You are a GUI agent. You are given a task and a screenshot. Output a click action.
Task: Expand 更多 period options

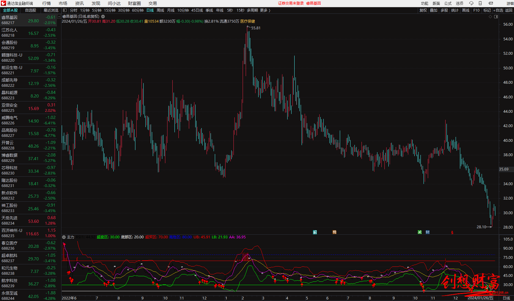265,10
